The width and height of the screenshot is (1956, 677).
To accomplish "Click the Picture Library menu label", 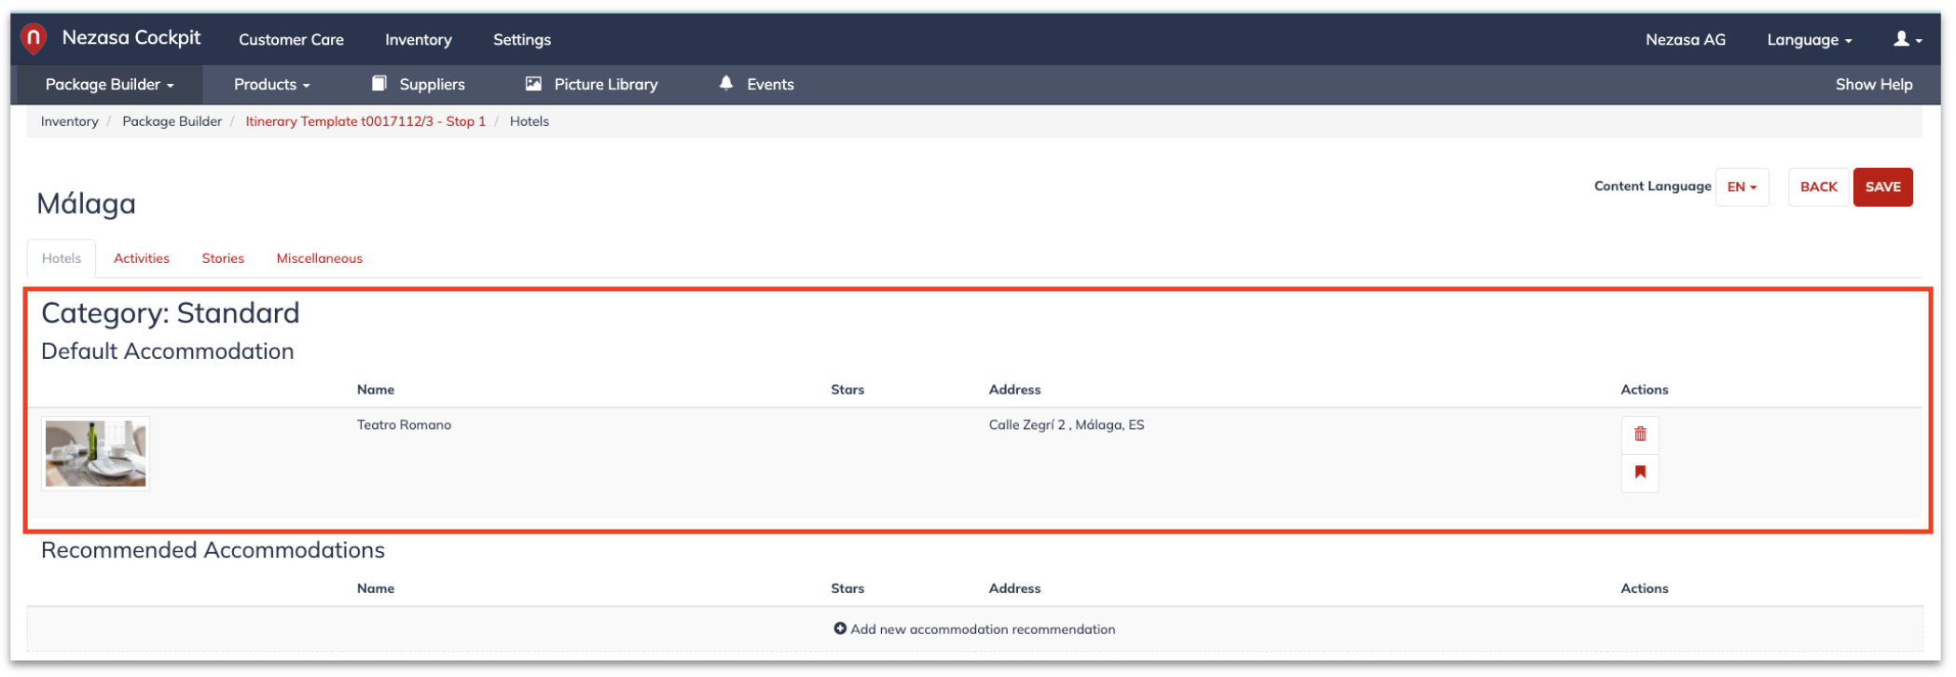I will tap(608, 85).
